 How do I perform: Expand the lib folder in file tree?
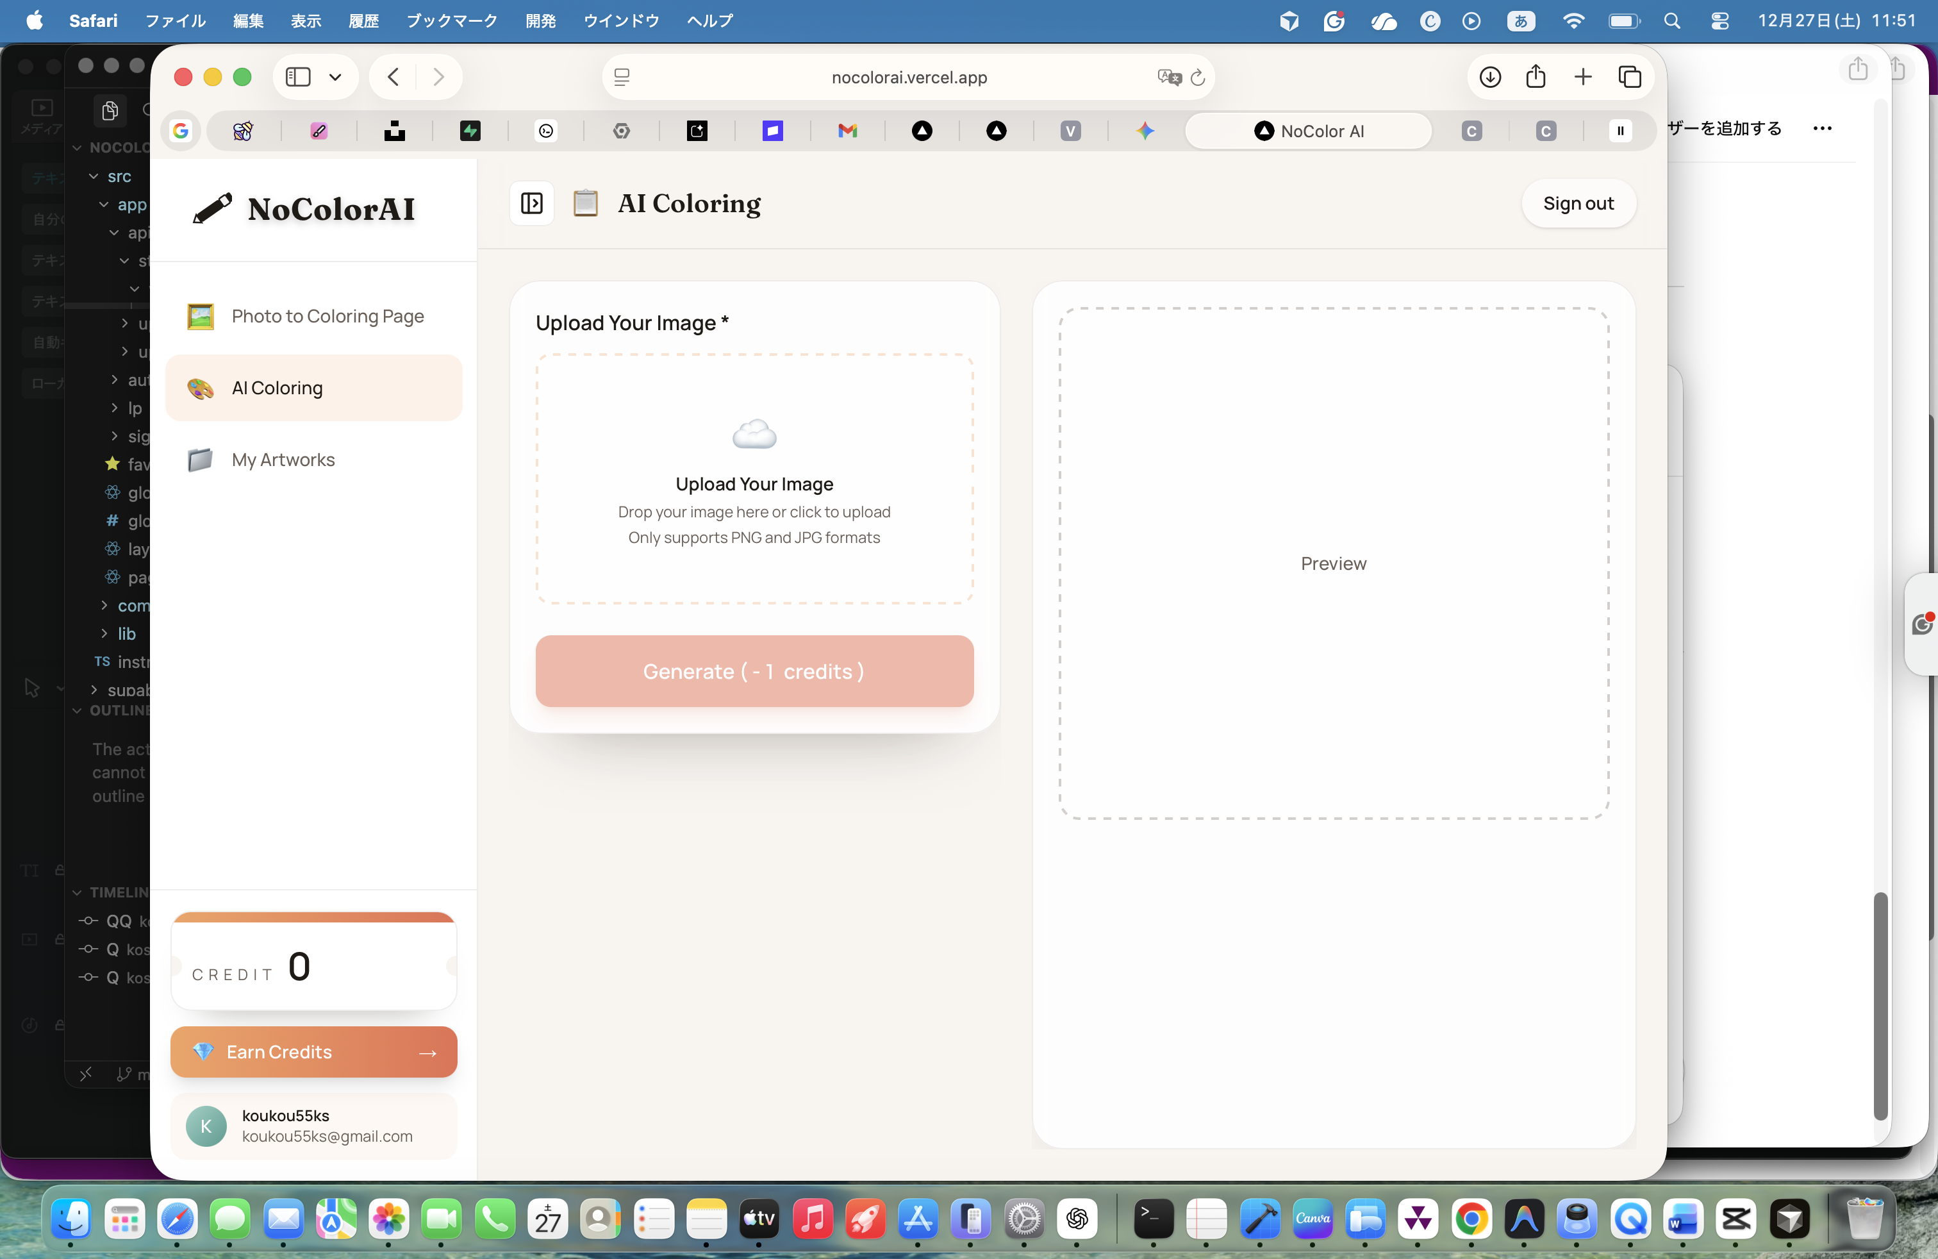click(x=104, y=633)
